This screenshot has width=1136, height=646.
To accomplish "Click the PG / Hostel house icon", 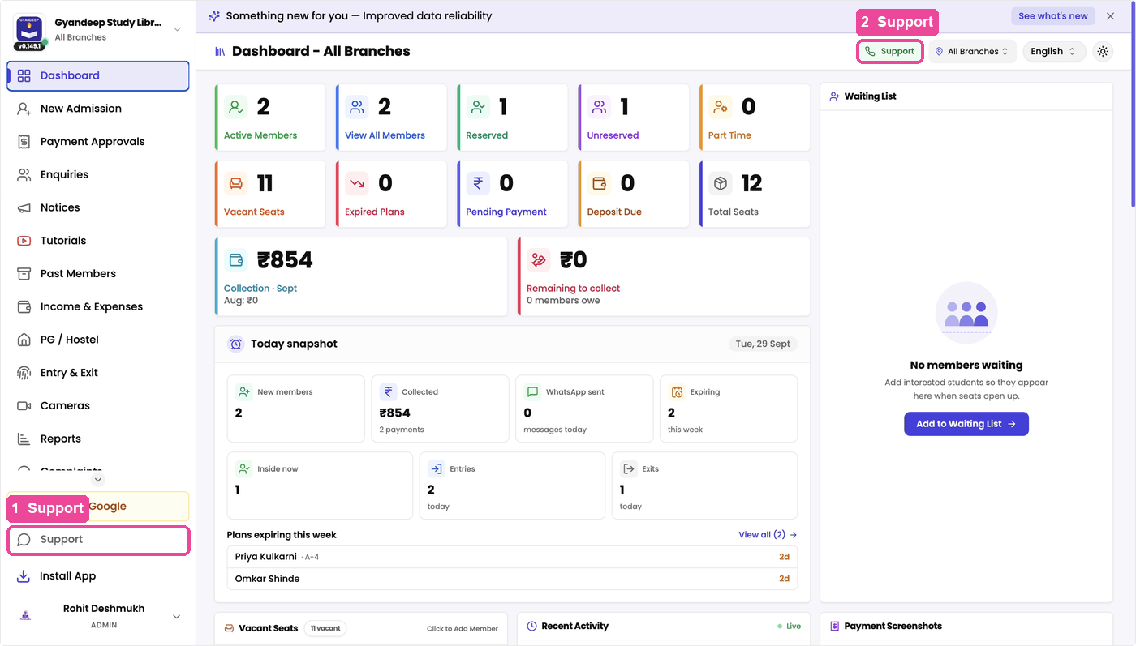I will coord(24,340).
